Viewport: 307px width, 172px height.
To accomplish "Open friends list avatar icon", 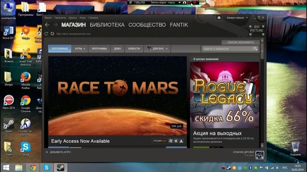I will 260,155.
